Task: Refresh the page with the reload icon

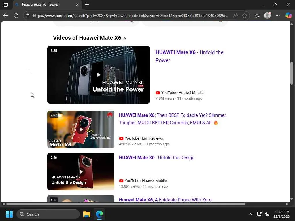Action: coord(16,16)
